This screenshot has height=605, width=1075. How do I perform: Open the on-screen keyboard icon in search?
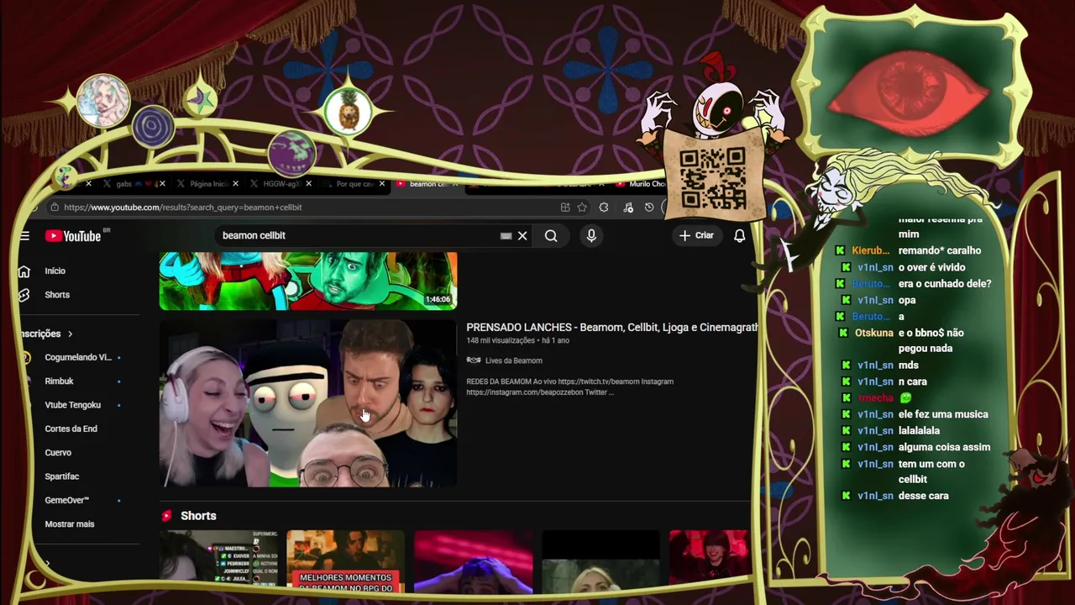point(506,236)
